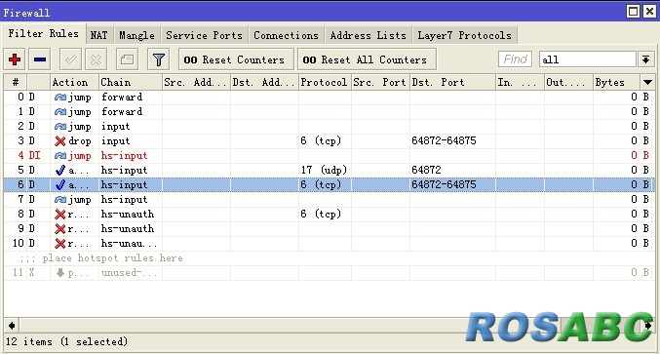Open the comment toolbar icon
The width and height of the screenshot is (660, 354).
pos(127,59)
